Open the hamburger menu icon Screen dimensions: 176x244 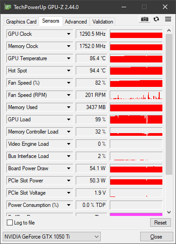coord(168,19)
